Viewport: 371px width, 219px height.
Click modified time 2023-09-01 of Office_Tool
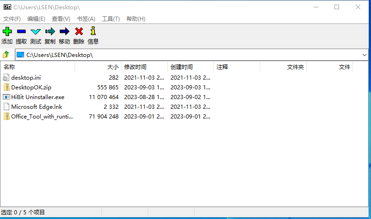[x=144, y=116]
